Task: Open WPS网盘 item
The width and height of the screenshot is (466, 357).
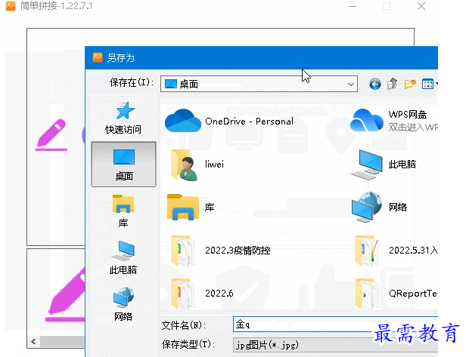Action: pyautogui.click(x=394, y=121)
